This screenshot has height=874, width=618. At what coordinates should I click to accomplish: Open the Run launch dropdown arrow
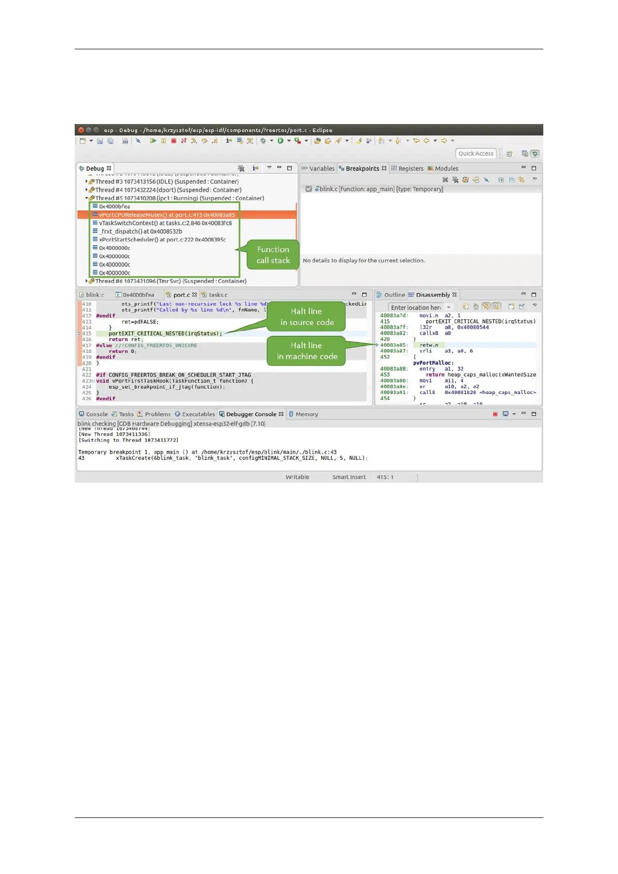[x=289, y=141]
